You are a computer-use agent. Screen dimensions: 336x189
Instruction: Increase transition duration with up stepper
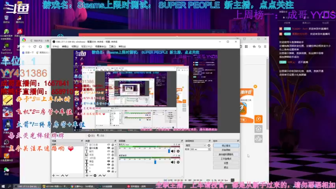coord(209,149)
